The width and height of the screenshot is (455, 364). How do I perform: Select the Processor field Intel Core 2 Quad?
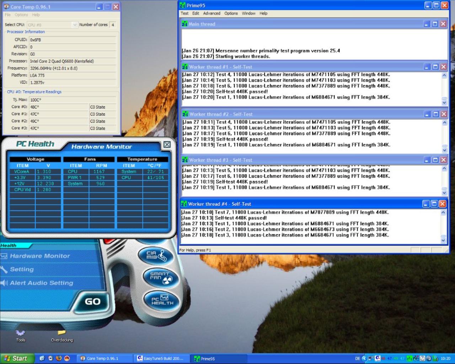73,61
